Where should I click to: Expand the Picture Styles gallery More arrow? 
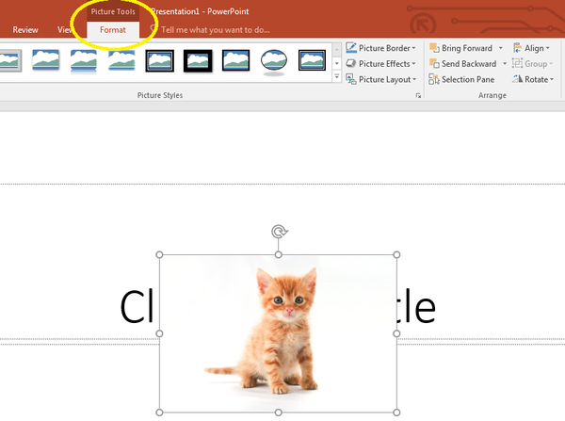tap(337, 76)
